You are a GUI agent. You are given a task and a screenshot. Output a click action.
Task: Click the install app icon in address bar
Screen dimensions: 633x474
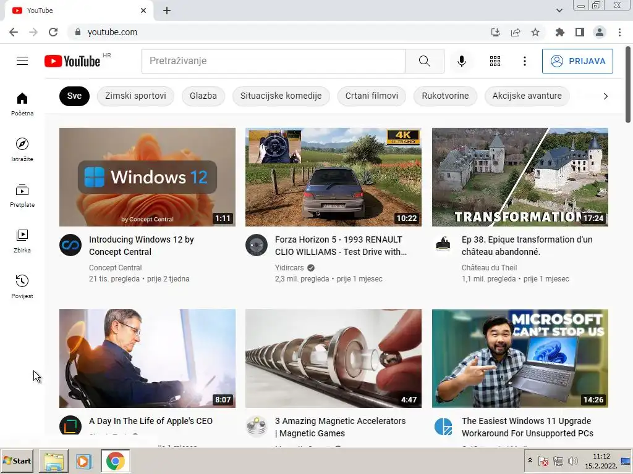(495, 32)
